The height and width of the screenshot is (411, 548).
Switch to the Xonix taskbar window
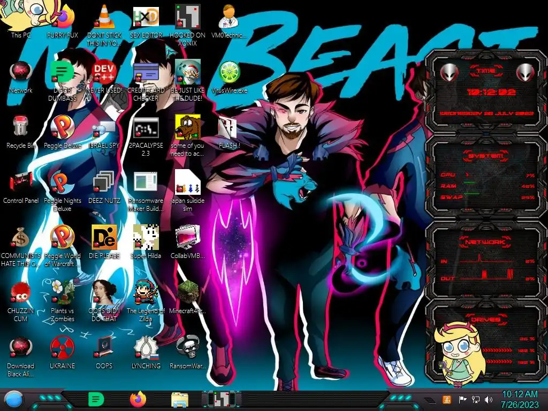click(x=222, y=400)
